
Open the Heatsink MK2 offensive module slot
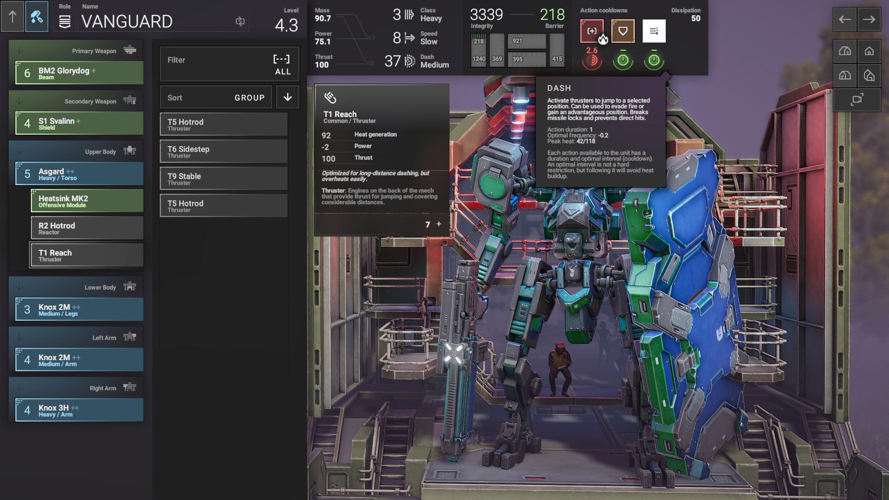pos(87,201)
